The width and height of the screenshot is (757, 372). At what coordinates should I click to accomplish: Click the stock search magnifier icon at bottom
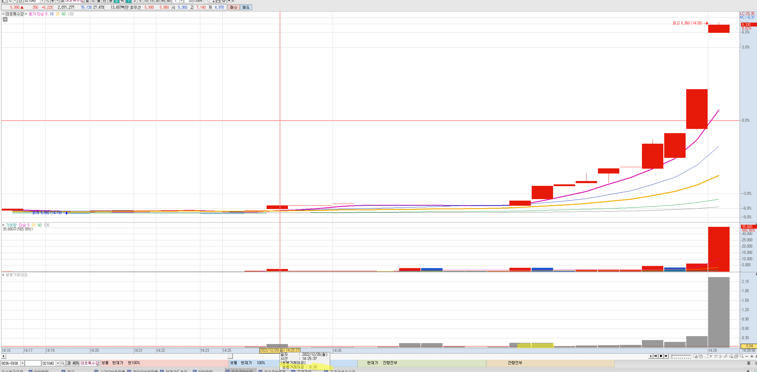tap(63, 363)
